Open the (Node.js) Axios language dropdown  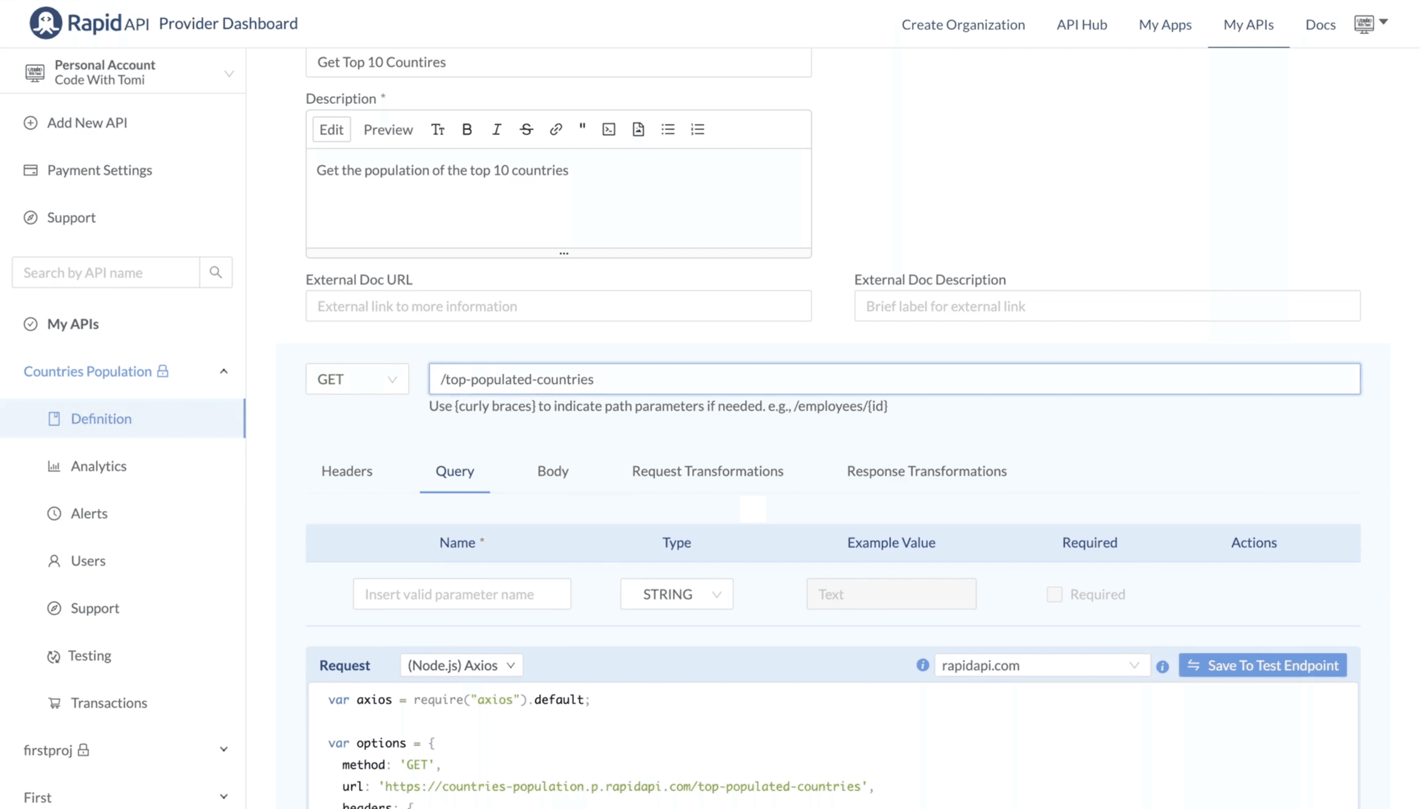[x=461, y=665]
